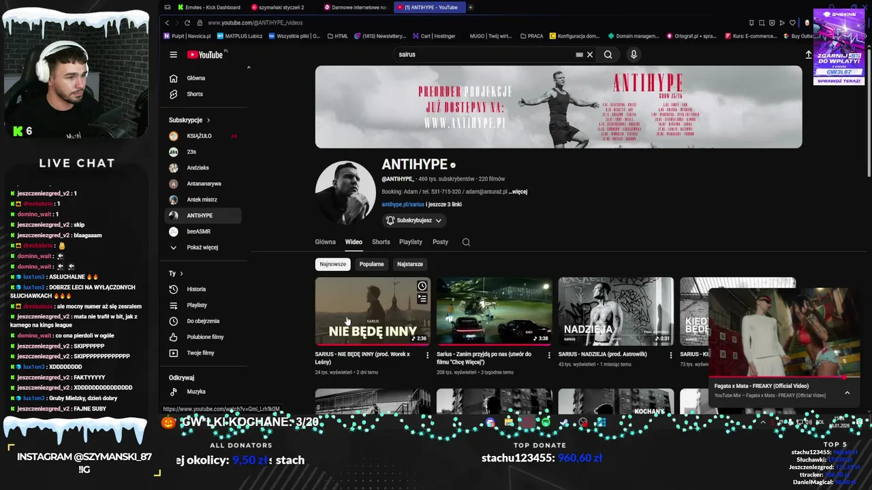Screen dimensions: 872x490
Task: Open the Subskrybujesz notification dropdown
Action: pyautogui.click(x=414, y=220)
